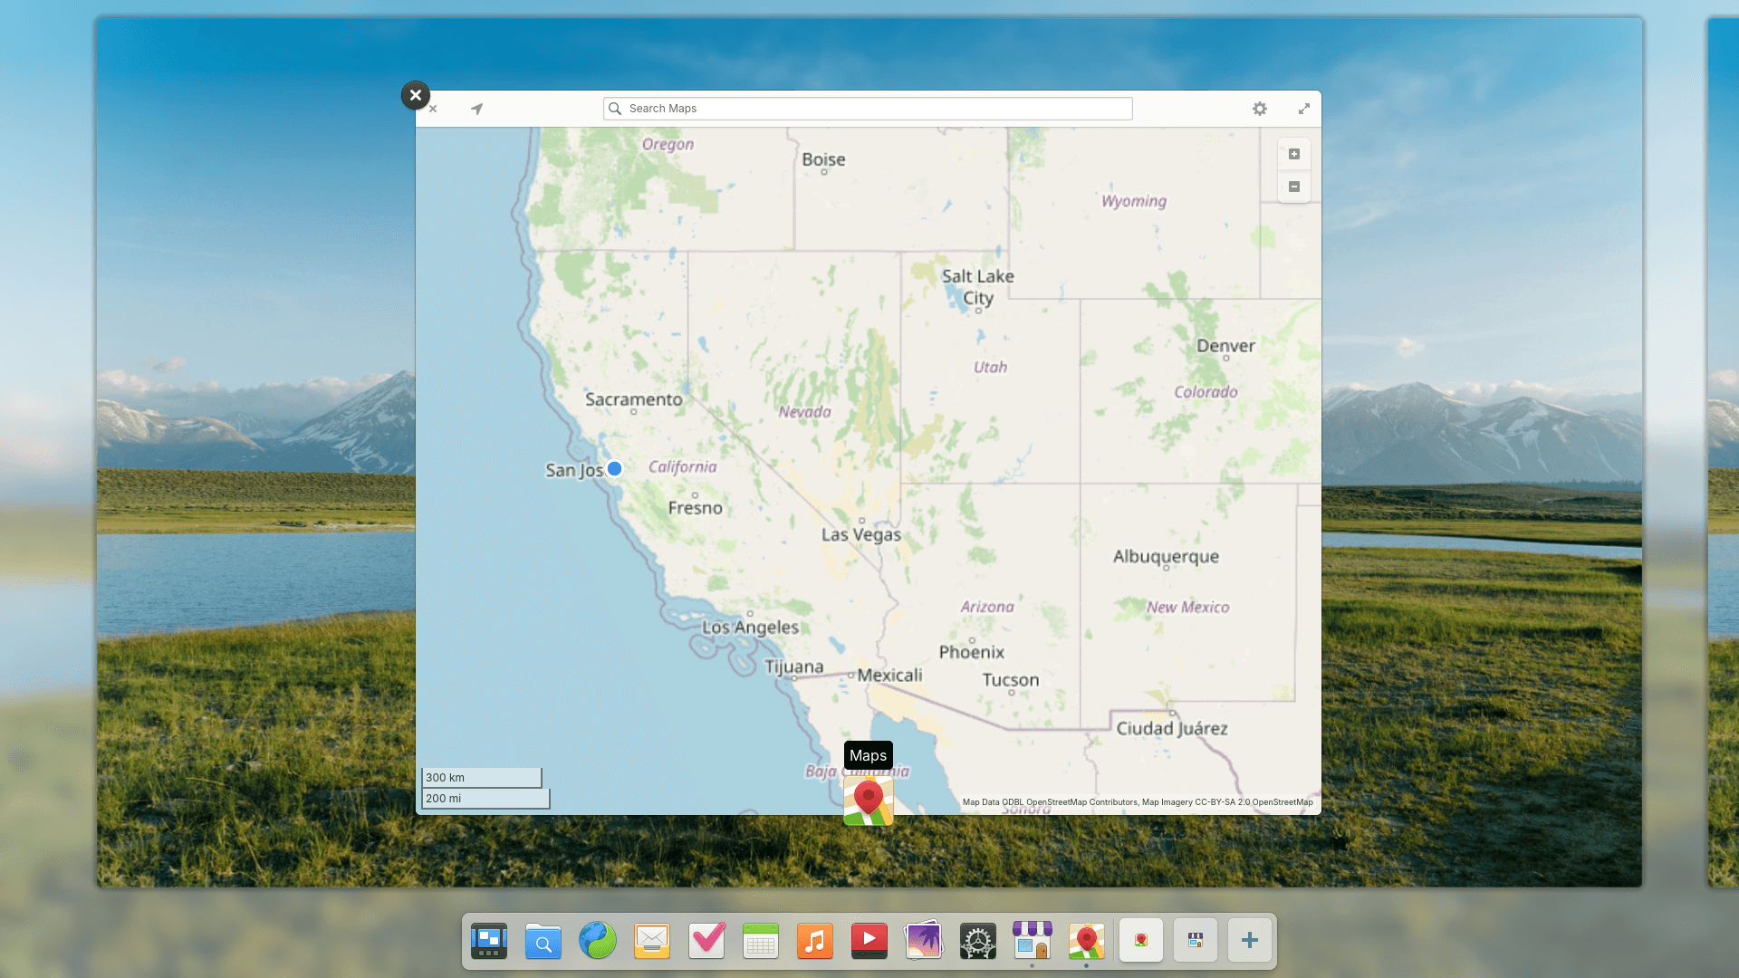Open System Settings gear from the dock

(978, 940)
